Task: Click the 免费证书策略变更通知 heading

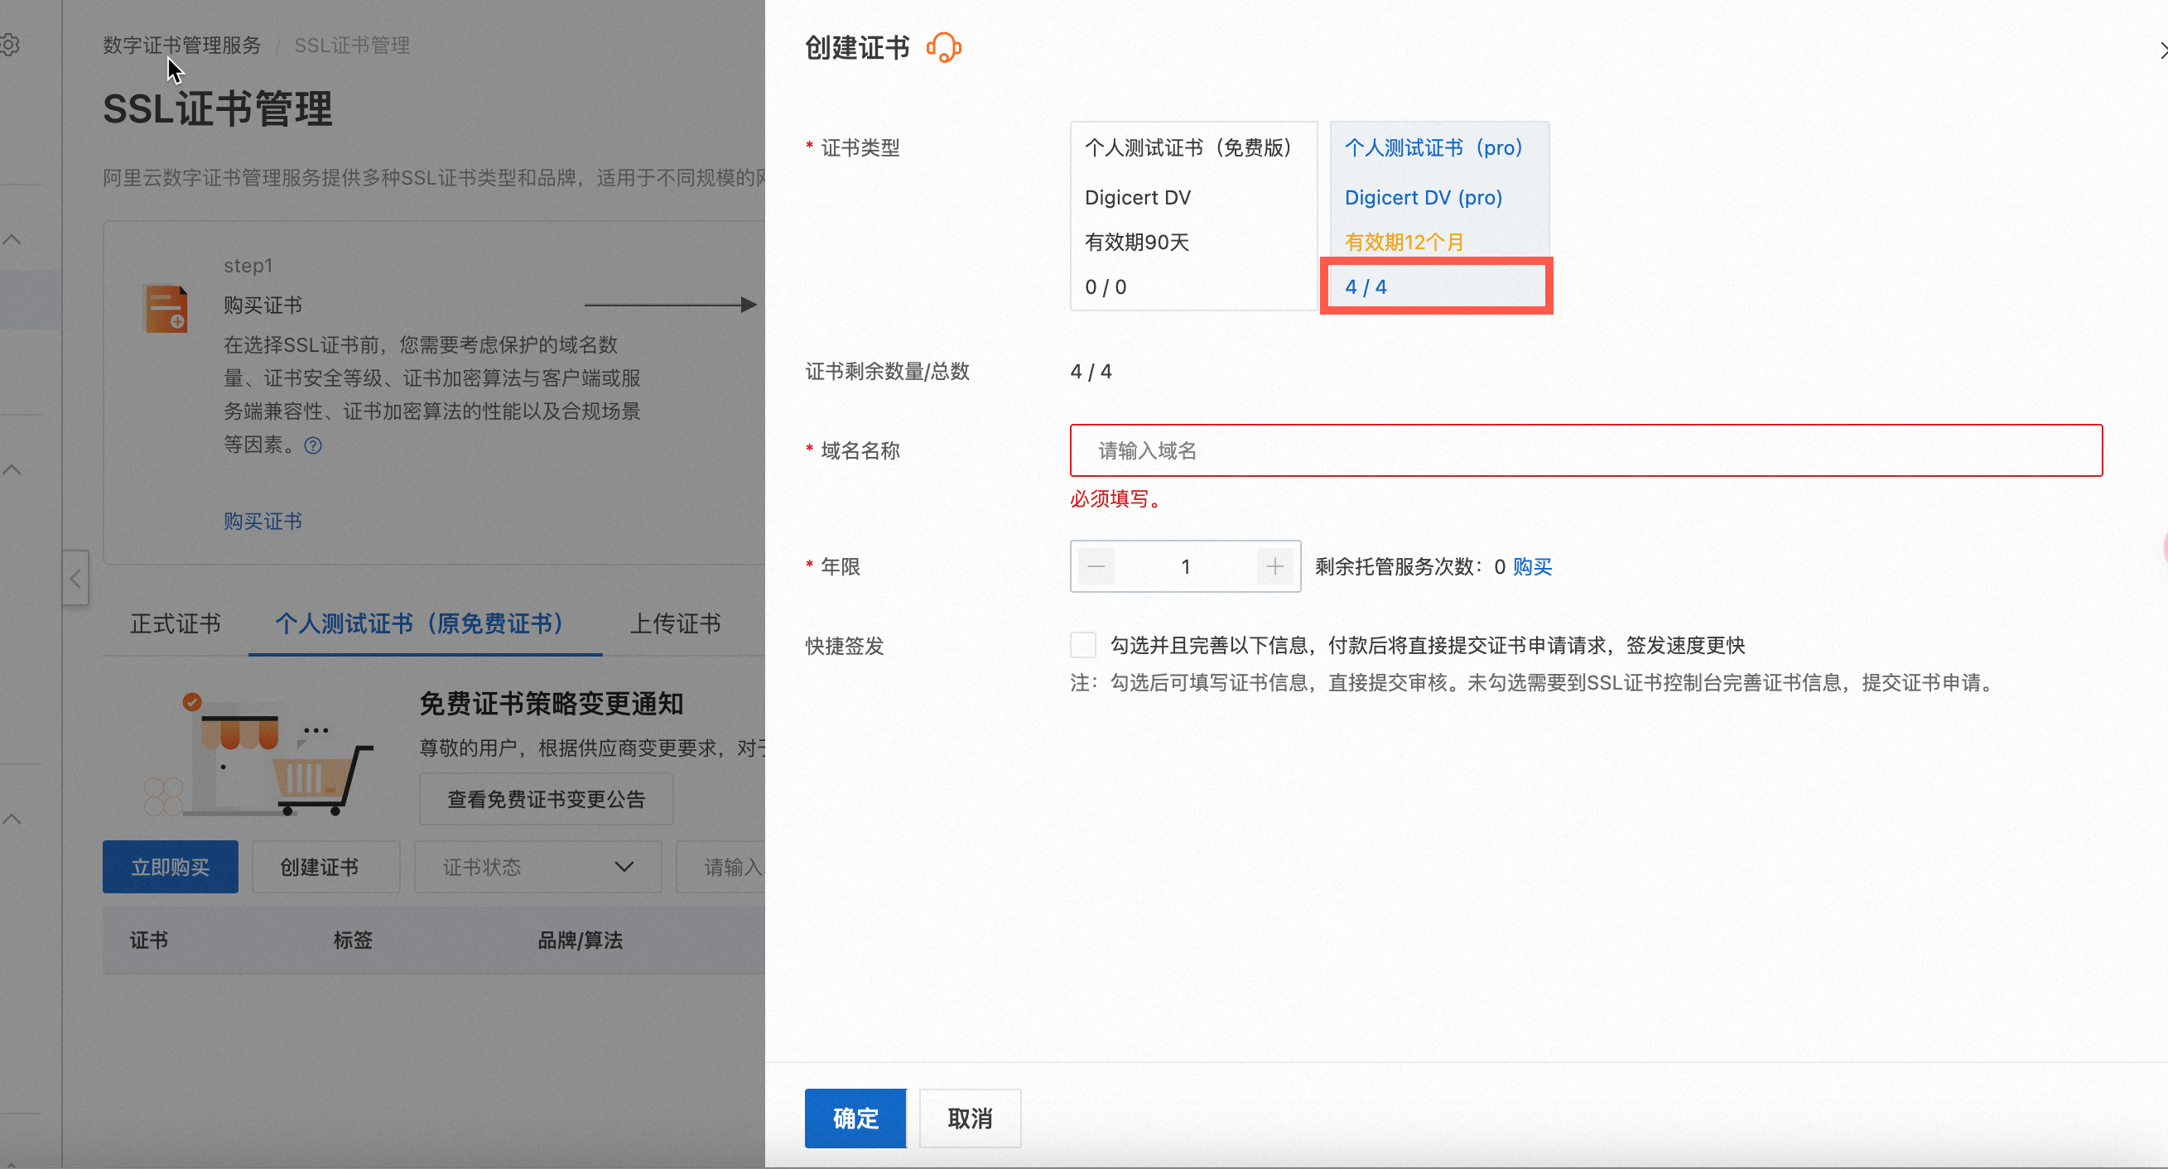Action: coord(552,704)
